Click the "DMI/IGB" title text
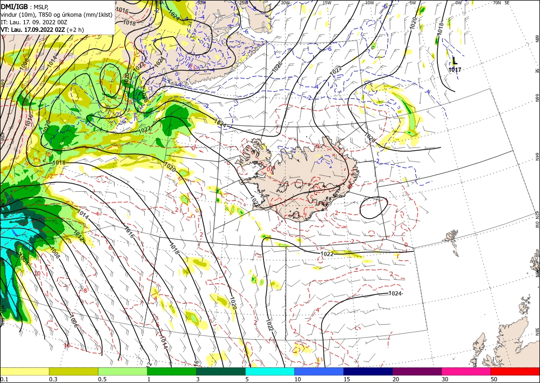The height and width of the screenshot is (383, 540). [x=15, y=6]
